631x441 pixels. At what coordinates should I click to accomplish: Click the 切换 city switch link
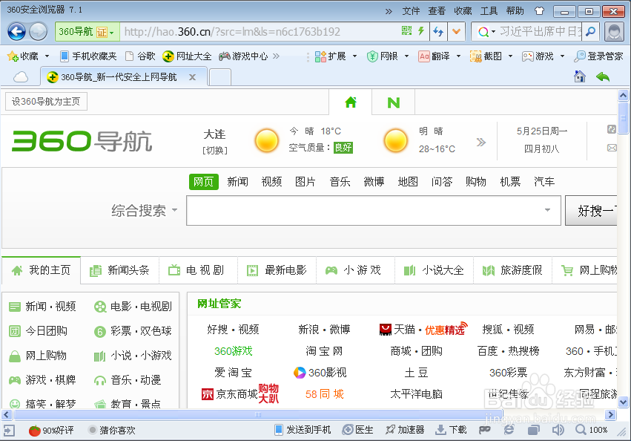click(215, 151)
